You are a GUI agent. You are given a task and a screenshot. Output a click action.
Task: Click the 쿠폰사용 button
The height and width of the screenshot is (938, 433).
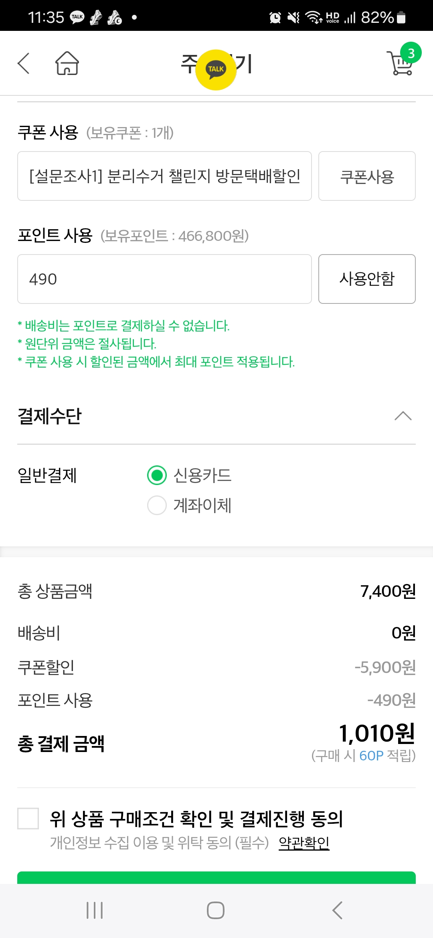pyautogui.click(x=367, y=176)
